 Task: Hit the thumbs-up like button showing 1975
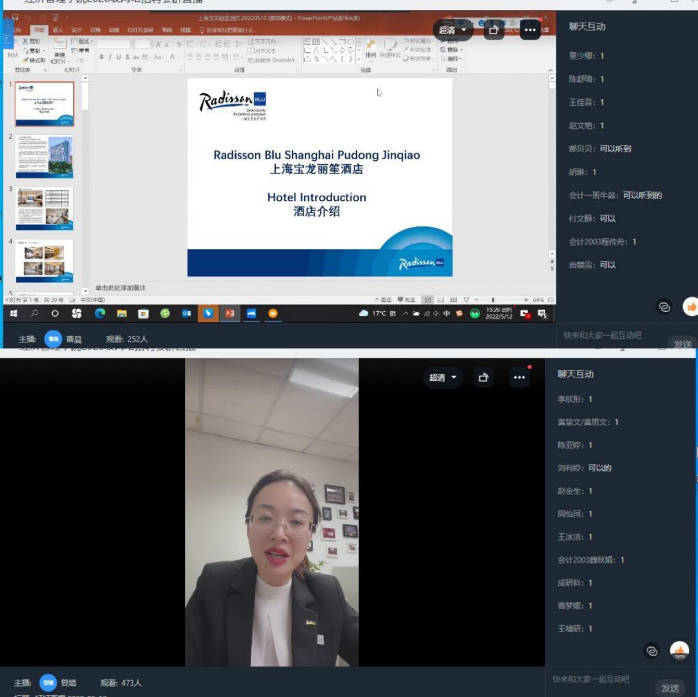[x=679, y=651]
